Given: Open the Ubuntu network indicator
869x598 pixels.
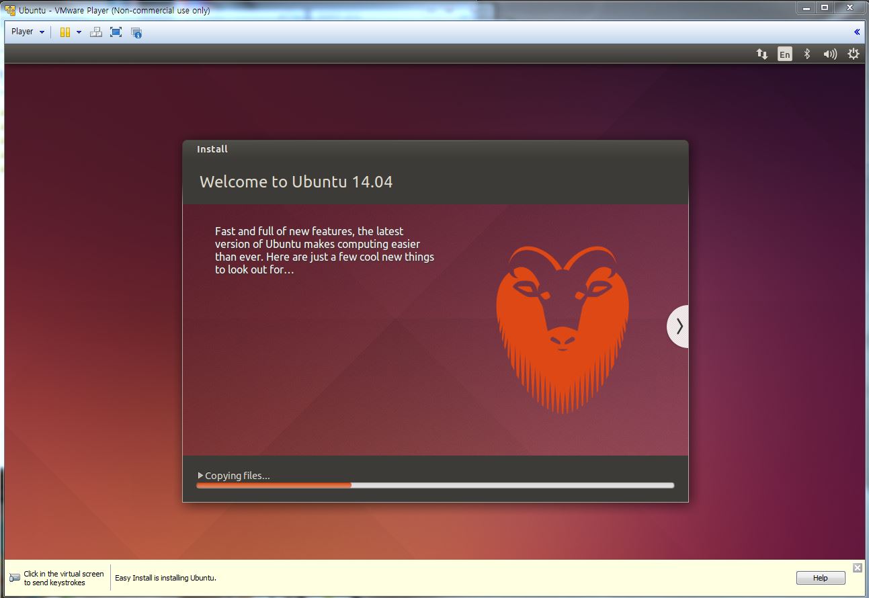Looking at the screenshot, I should tap(762, 54).
